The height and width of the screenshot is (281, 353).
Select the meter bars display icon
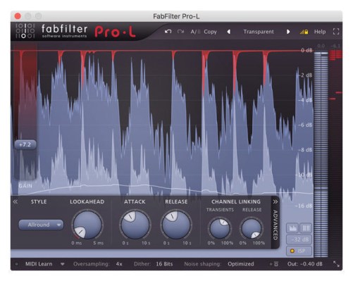coord(306,227)
